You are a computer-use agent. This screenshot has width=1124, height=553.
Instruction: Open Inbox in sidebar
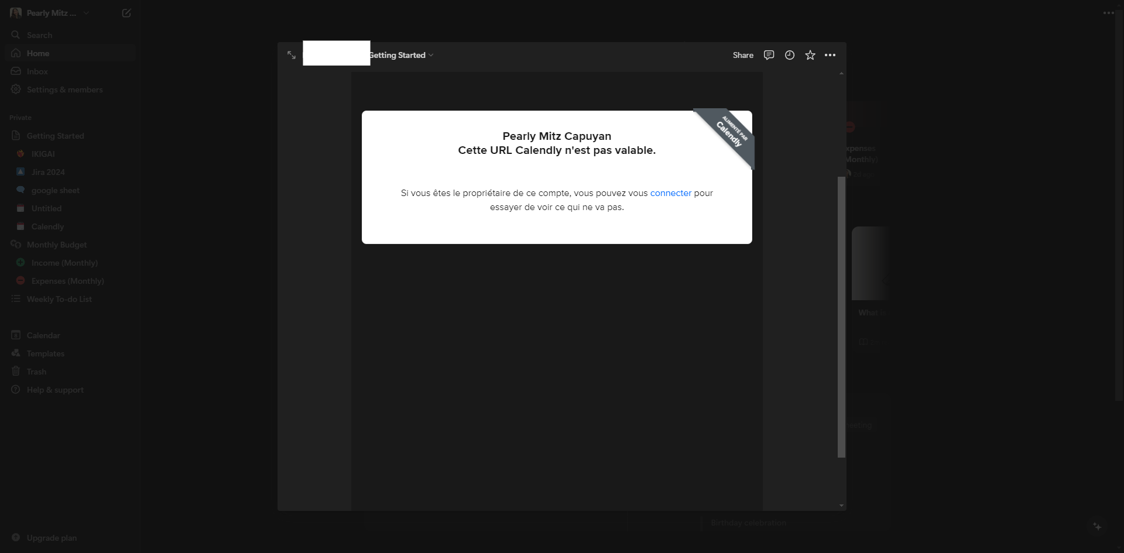coord(70,71)
